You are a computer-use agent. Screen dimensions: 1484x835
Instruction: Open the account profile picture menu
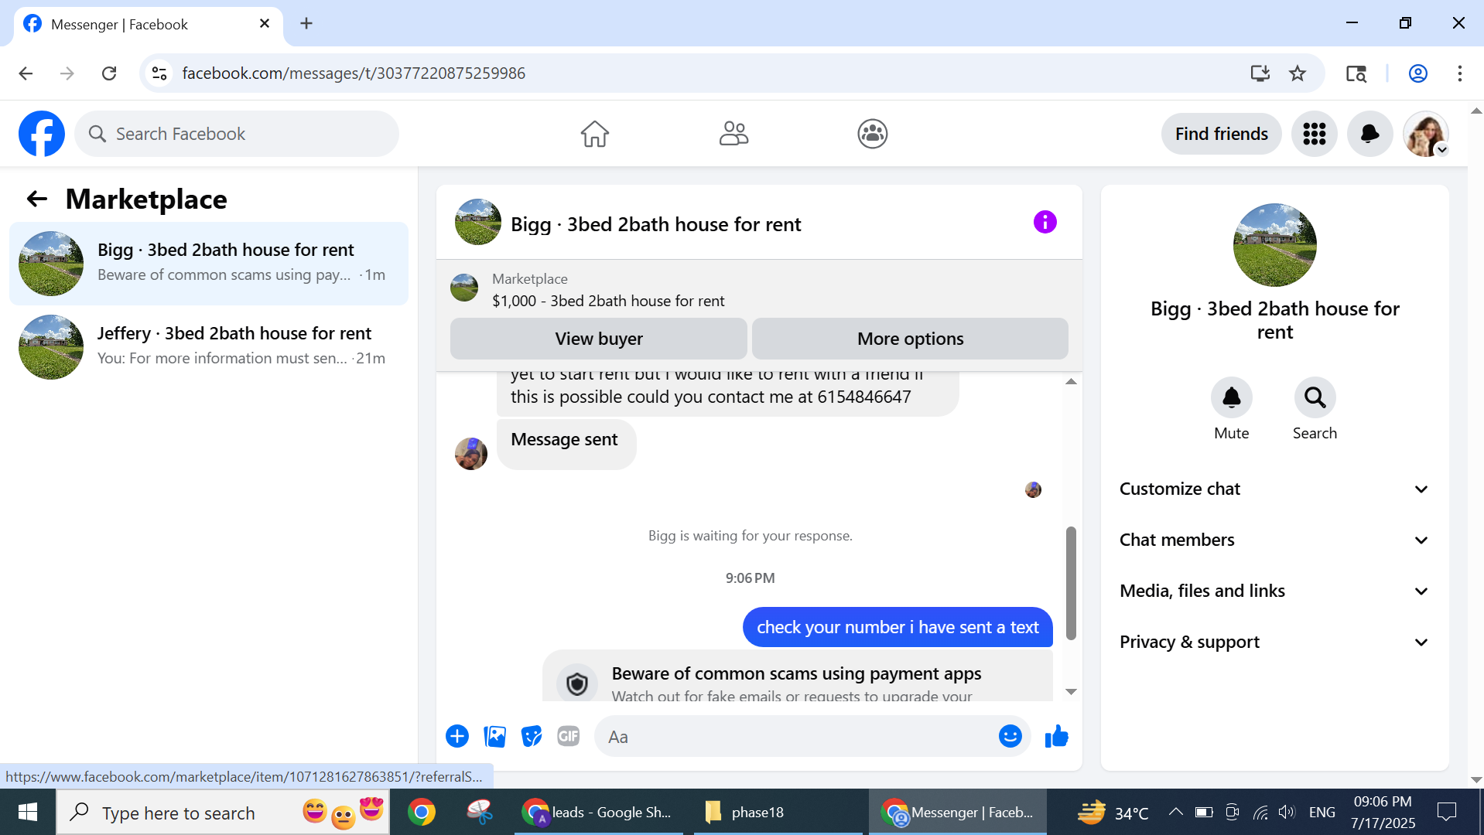1426,134
